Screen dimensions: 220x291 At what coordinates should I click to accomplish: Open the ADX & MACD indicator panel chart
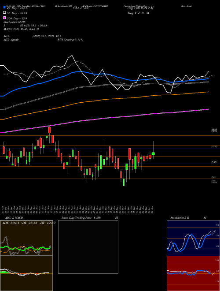coord(26,238)
